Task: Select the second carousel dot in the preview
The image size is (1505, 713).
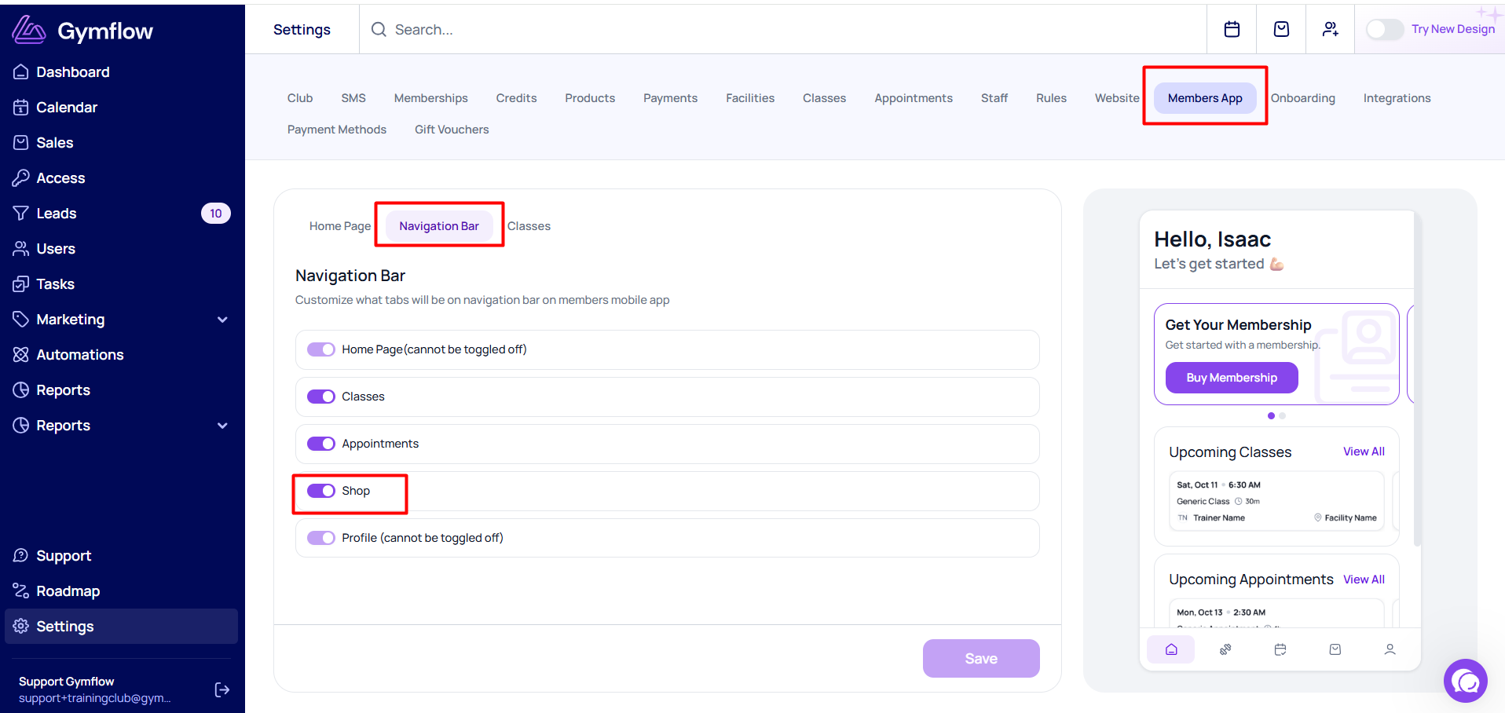Action: (x=1282, y=415)
